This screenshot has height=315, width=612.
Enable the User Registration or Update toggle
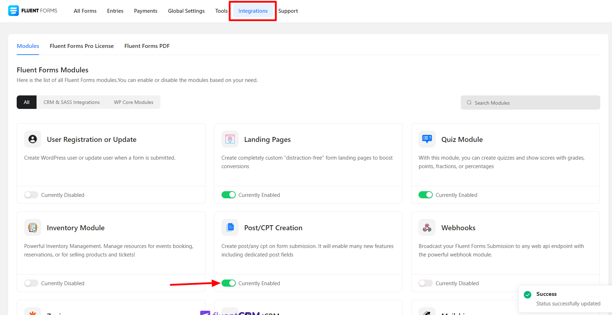(x=31, y=195)
